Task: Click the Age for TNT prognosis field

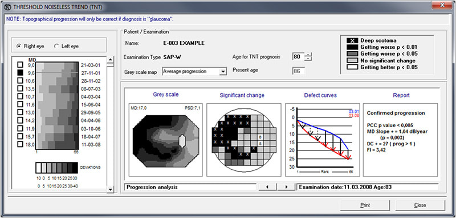Action: pos(298,57)
